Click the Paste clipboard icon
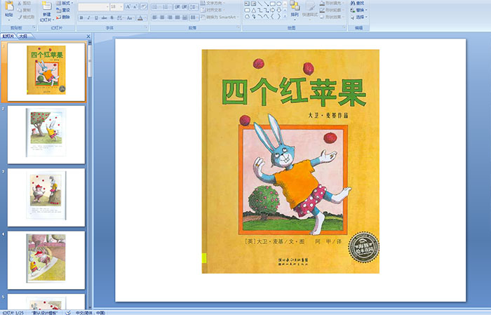Image resolution: width=491 pixels, height=315 pixels. [x=9, y=6]
